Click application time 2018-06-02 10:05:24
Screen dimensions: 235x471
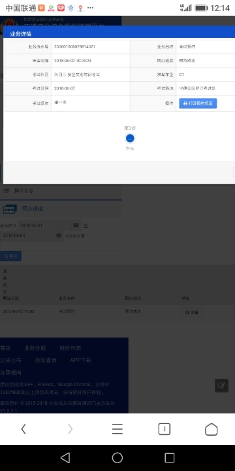tap(73, 60)
